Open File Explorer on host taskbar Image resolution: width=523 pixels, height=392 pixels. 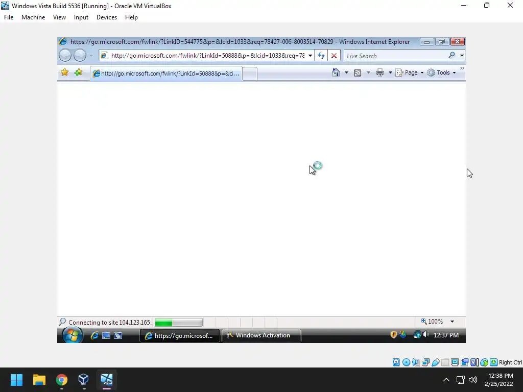tap(39, 380)
